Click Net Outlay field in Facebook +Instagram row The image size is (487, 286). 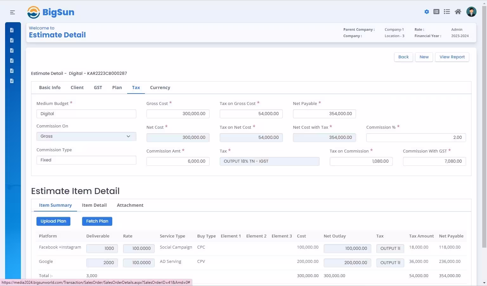347,249
